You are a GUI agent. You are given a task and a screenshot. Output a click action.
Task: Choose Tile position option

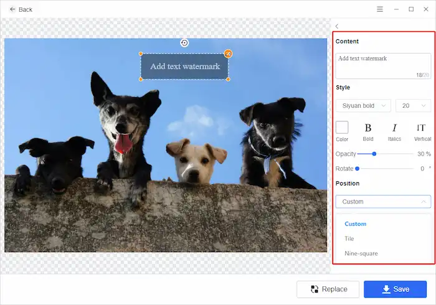(x=349, y=238)
